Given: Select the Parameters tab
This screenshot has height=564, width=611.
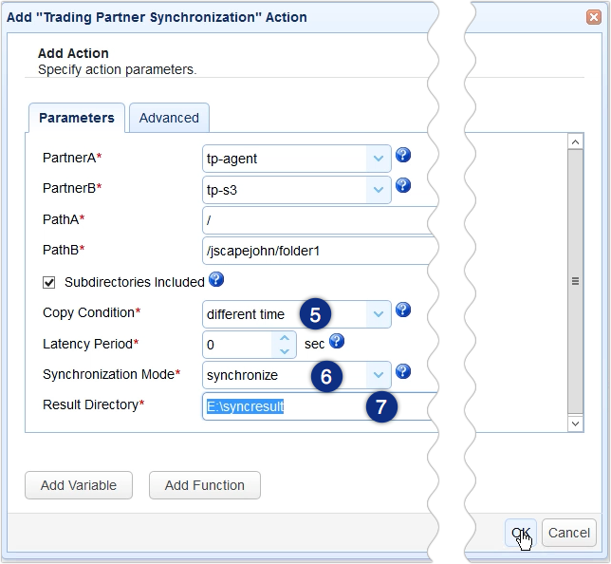Looking at the screenshot, I should tap(77, 118).
